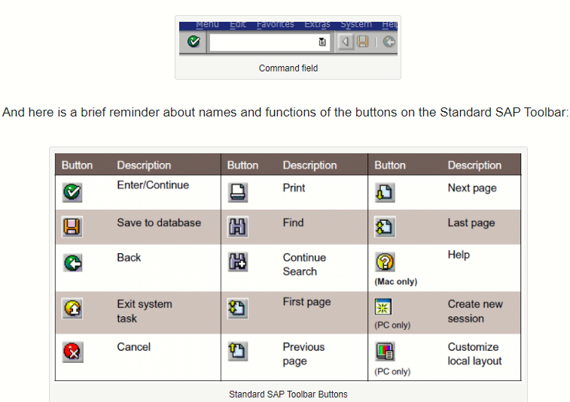Click the 'Cancel' description text

coord(133,347)
